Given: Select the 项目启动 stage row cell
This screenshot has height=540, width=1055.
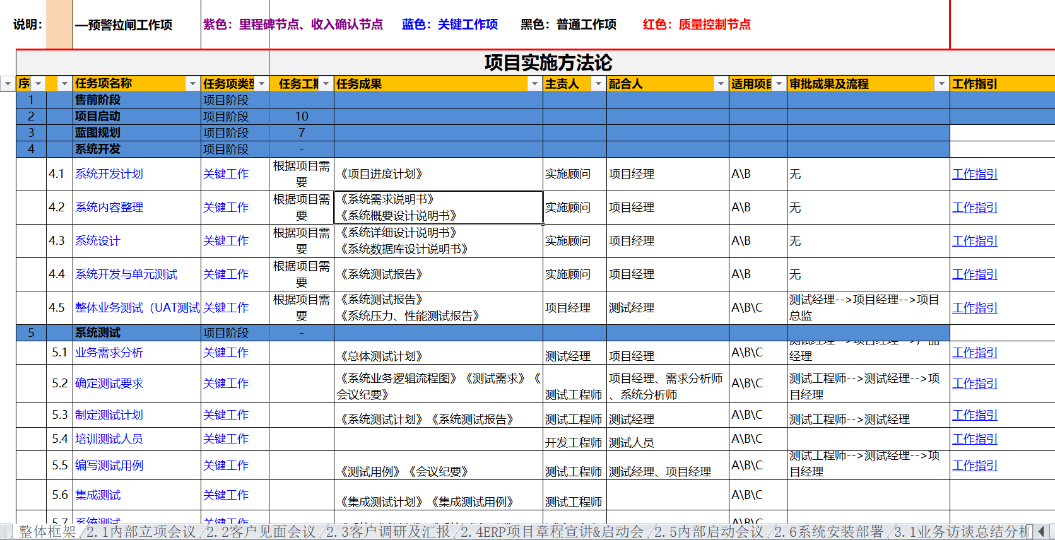Looking at the screenshot, I should [137, 117].
